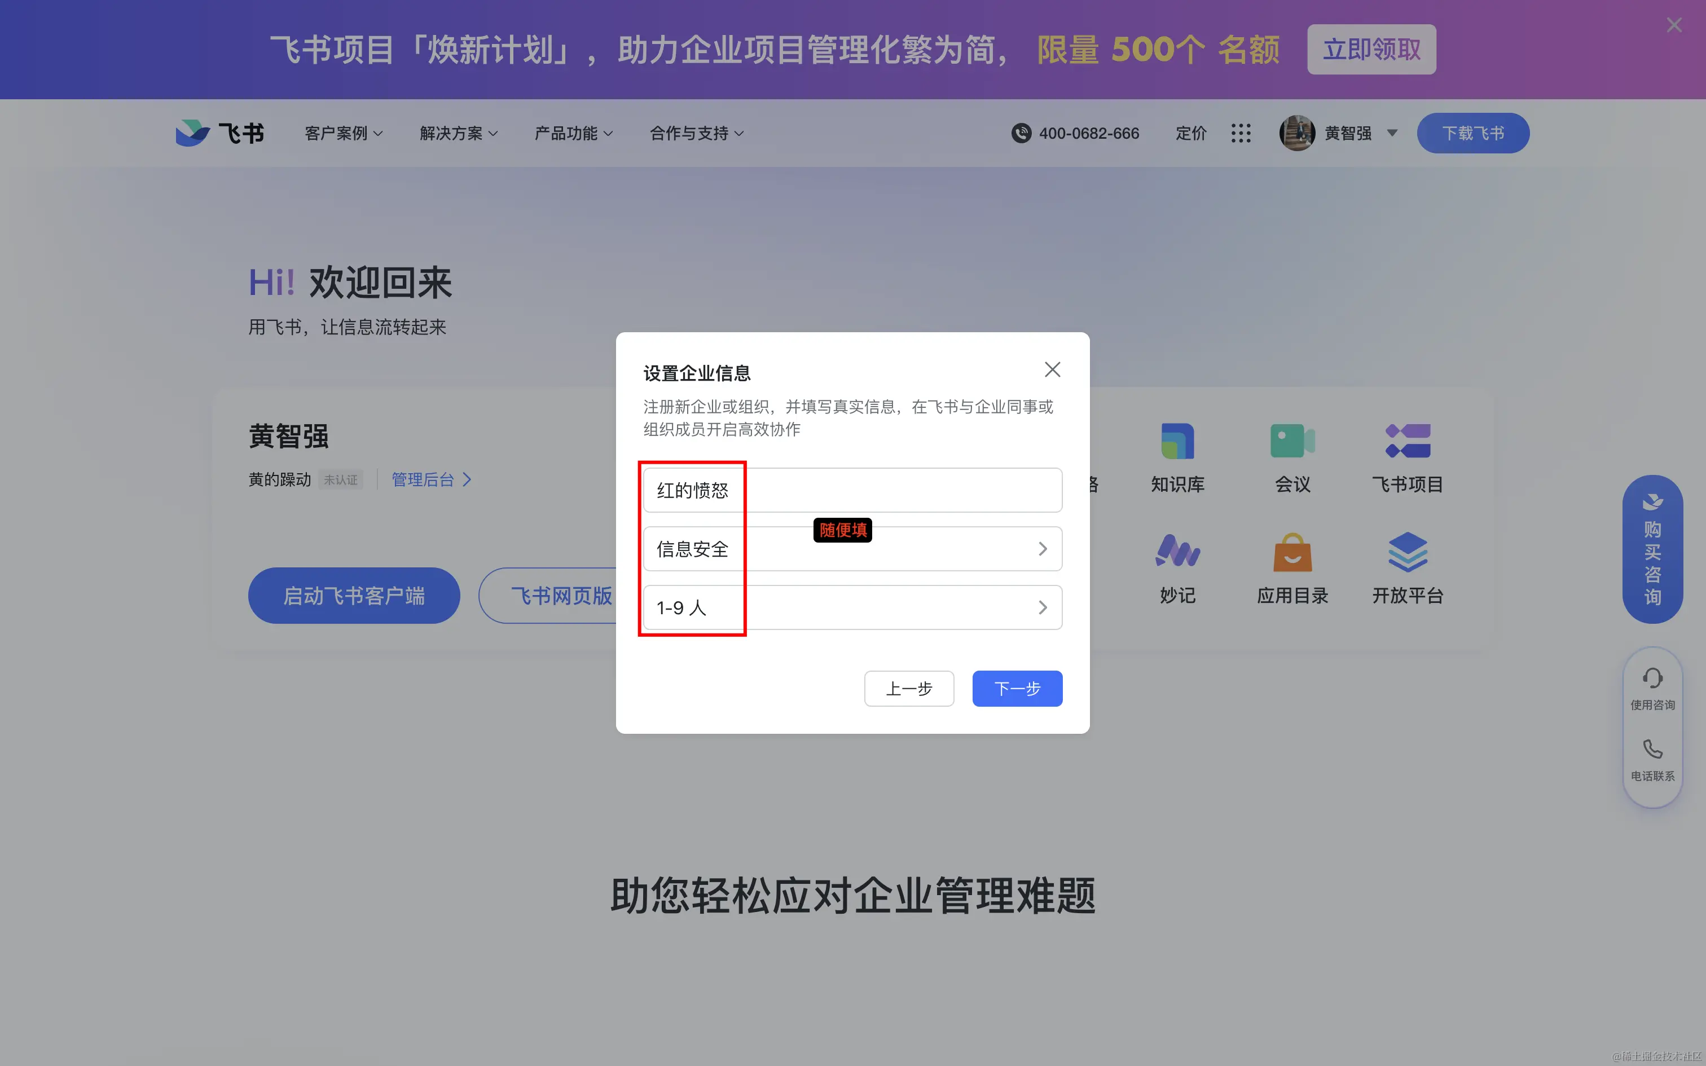Open the 应用目录 shopping bag icon
Viewport: 1706px width, 1066px height.
[x=1292, y=552]
